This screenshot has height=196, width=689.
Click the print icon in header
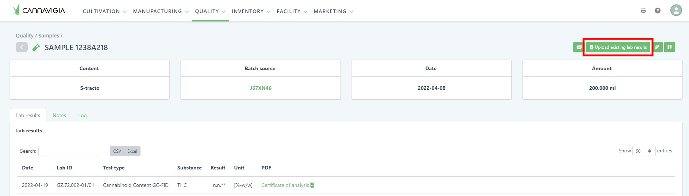[x=643, y=11]
